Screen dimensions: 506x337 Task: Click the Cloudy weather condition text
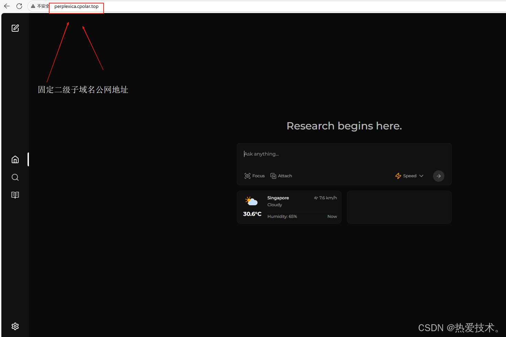[x=275, y=205]
